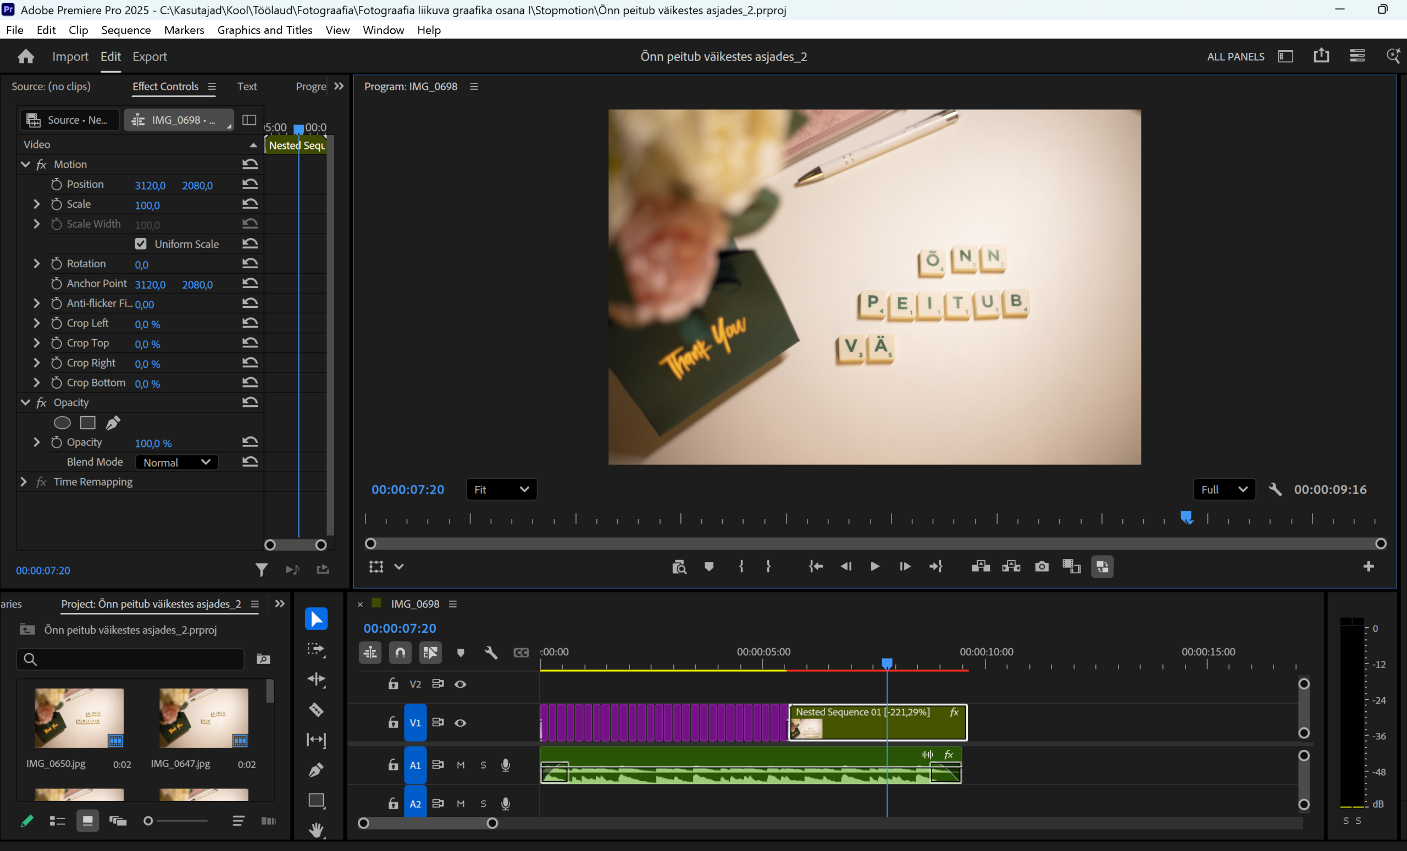Viewport: 1407px width, 851px height.
Task: Switch to the Export tab
Action: point(149,57)
